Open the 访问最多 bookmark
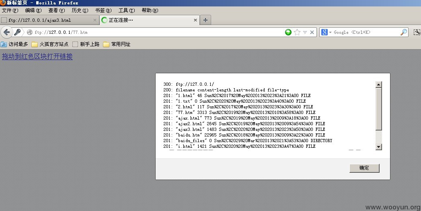 [14, 44]
